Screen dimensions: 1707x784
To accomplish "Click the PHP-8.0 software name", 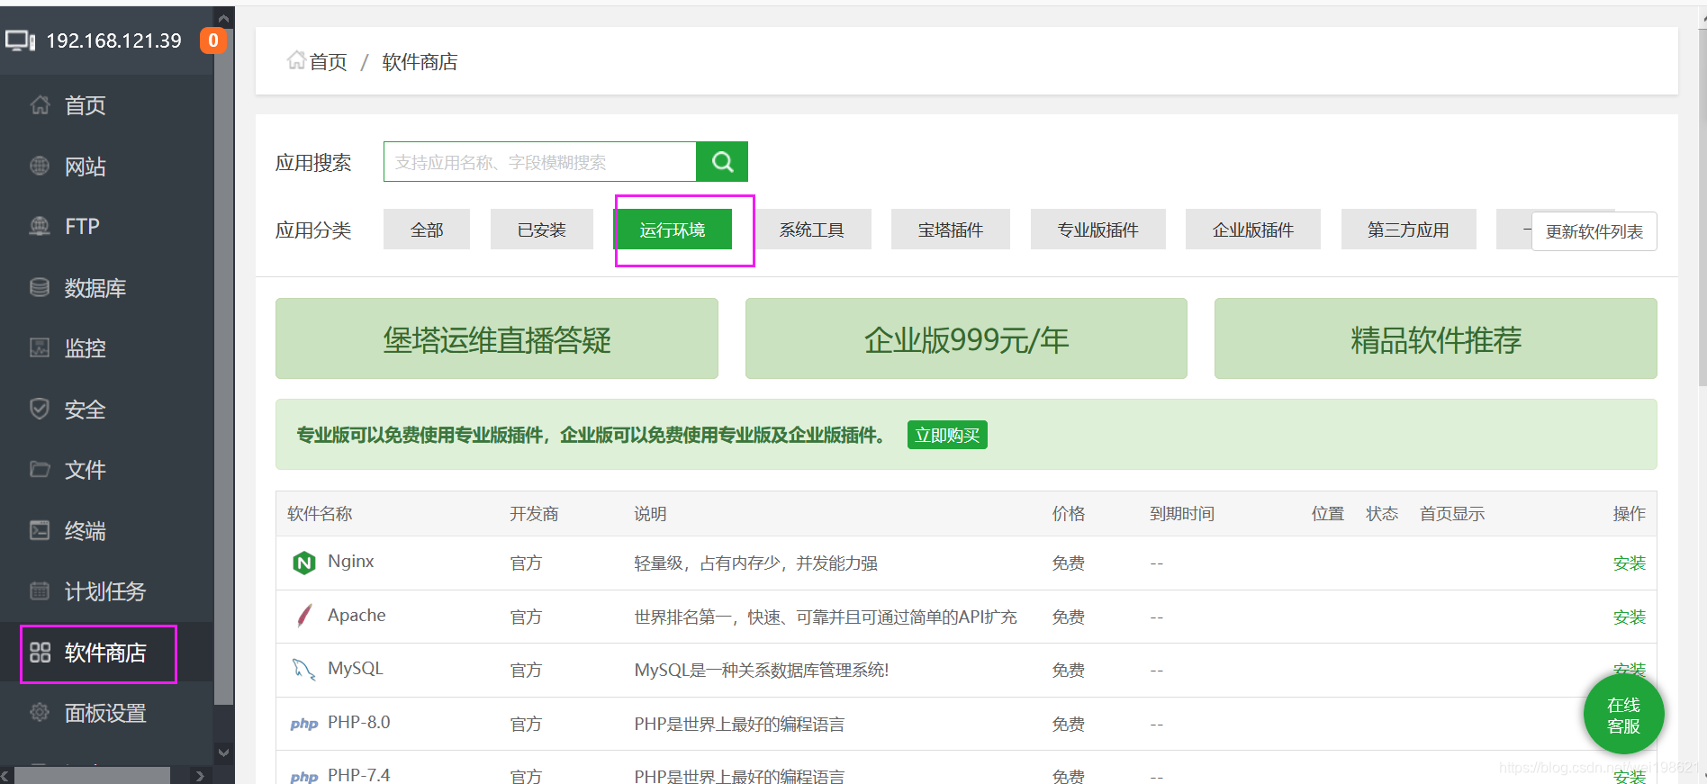I will [359, 723].
